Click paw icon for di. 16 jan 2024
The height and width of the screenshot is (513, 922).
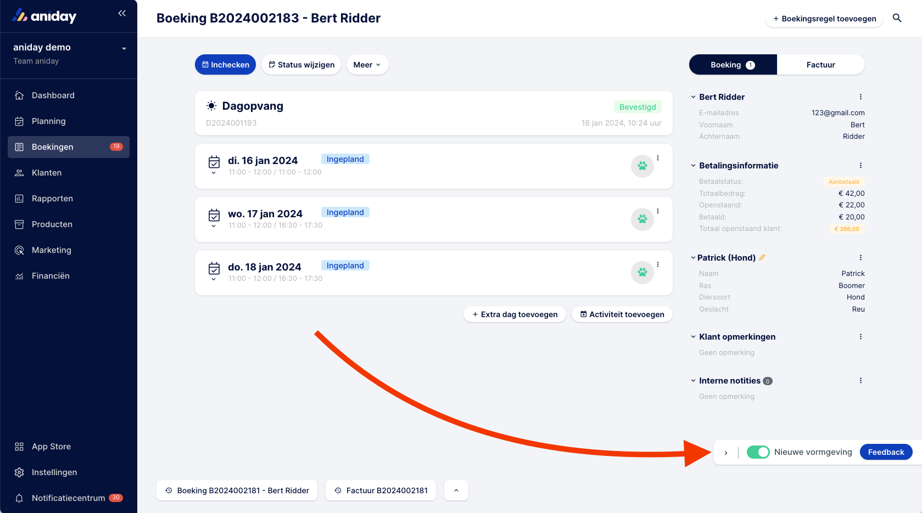coord(642,166)
